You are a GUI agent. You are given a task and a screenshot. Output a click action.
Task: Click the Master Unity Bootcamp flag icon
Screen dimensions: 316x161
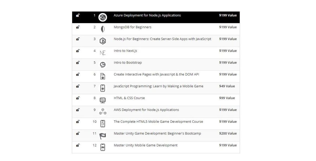point(103,136)
